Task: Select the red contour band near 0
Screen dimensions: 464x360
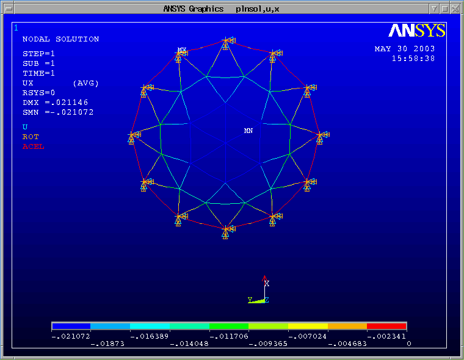Action: click(x=386, y=326)
